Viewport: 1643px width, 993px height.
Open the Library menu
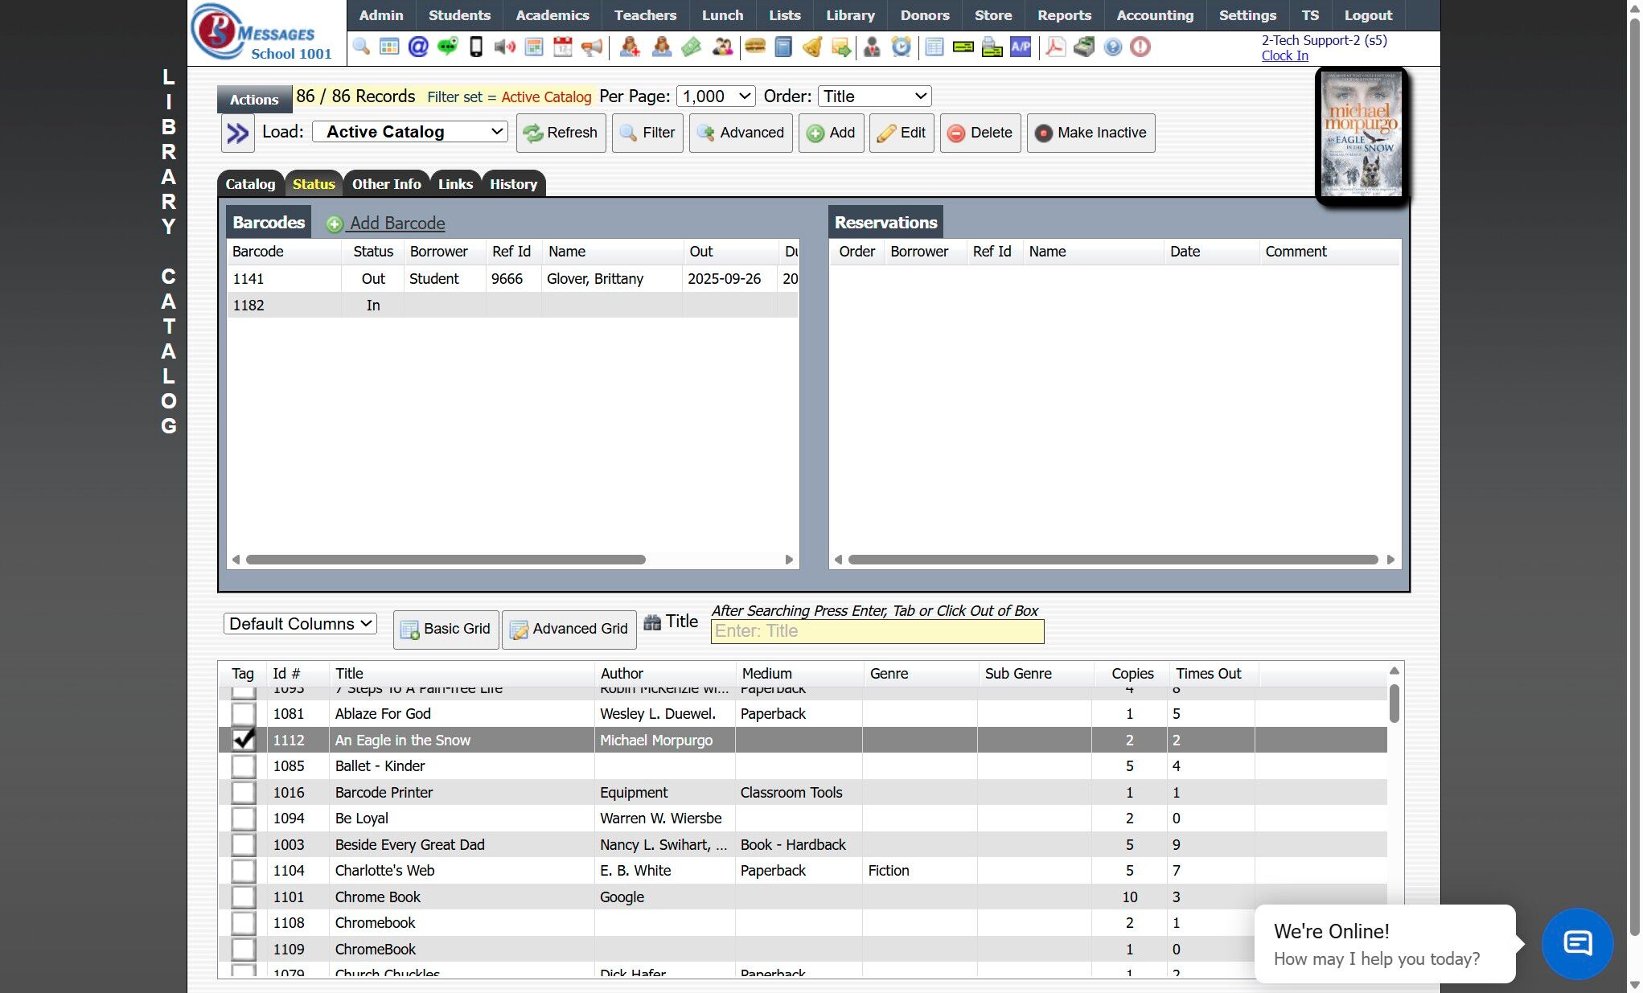click(849, 15)
